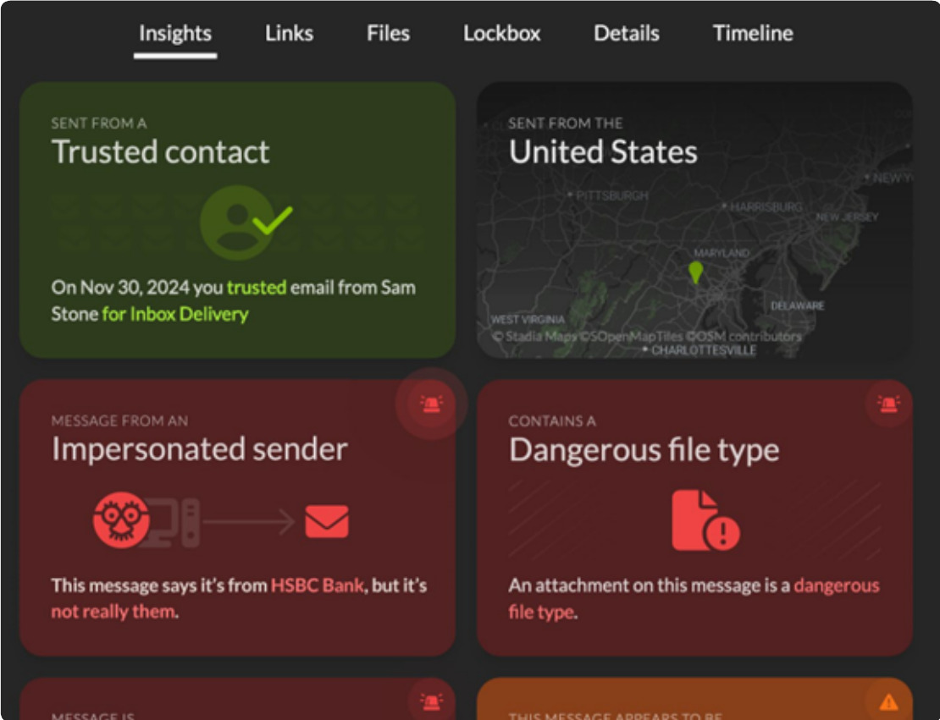Click the 'HSBC Bank' link
Image resolution: width=940 pixels, height=720 pixels.
coord(317,585)
